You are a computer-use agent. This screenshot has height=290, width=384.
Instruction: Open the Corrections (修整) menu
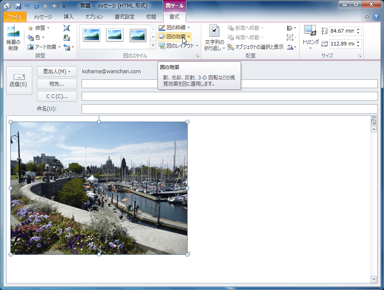click(39, 28)
